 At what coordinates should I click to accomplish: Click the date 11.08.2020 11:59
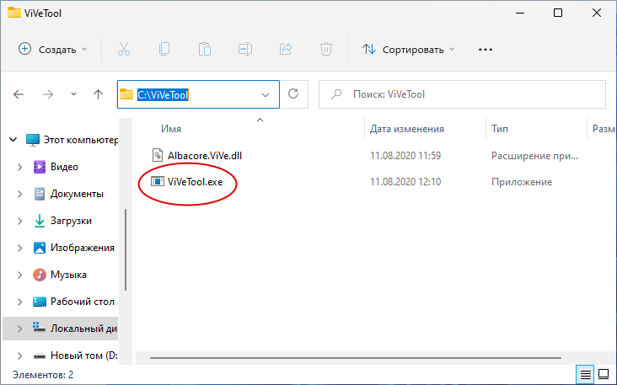tap(405, 155)
